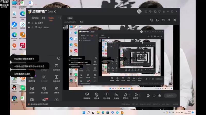Click the live screen capture (直播屏幕) source icon
The image size is (206, 115).
tap(87, 94)
